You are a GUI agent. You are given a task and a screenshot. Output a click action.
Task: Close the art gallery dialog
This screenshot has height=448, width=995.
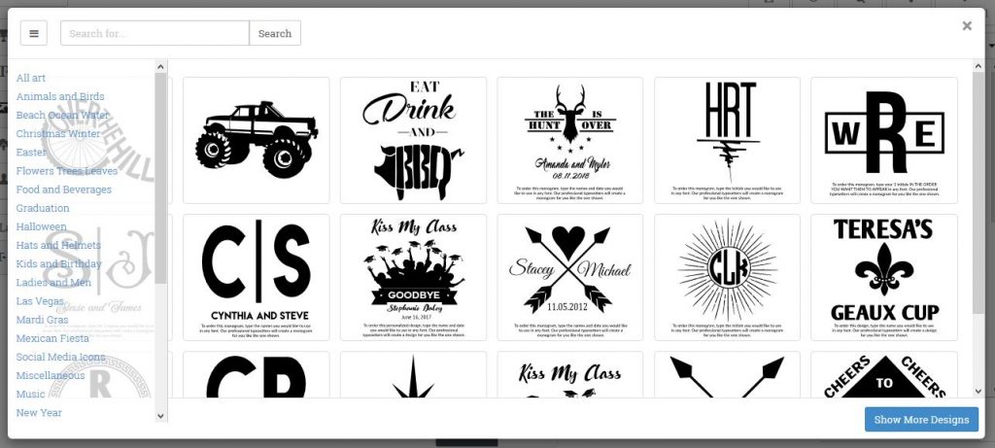coord(967,25)
